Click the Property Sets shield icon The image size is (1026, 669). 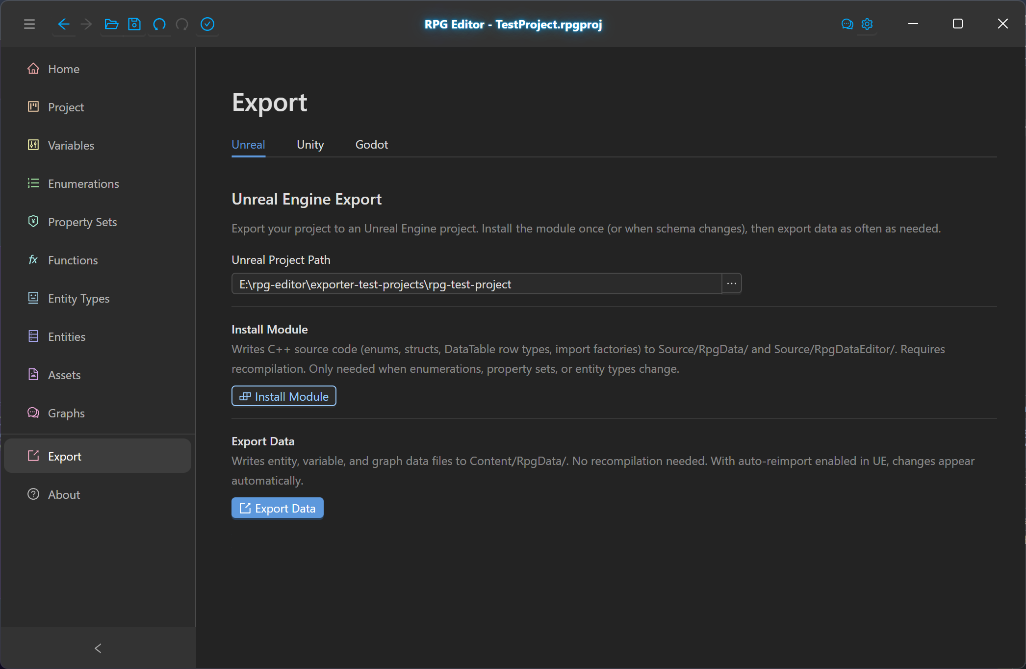pyautogui.click(x=33, y=222)
